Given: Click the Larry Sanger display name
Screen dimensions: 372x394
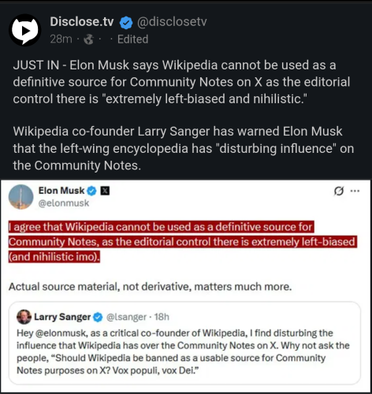Looking at the screenshot, I should click(x=62, y=317).
